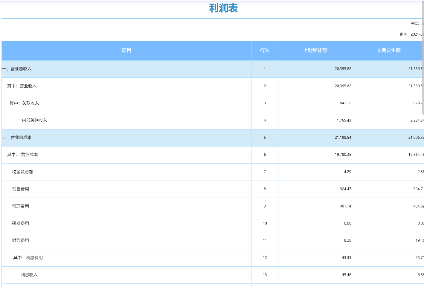Click 行次 number 2 for 营业收入
The width and height of the screenshot is (424, 290).
(265, 86)
